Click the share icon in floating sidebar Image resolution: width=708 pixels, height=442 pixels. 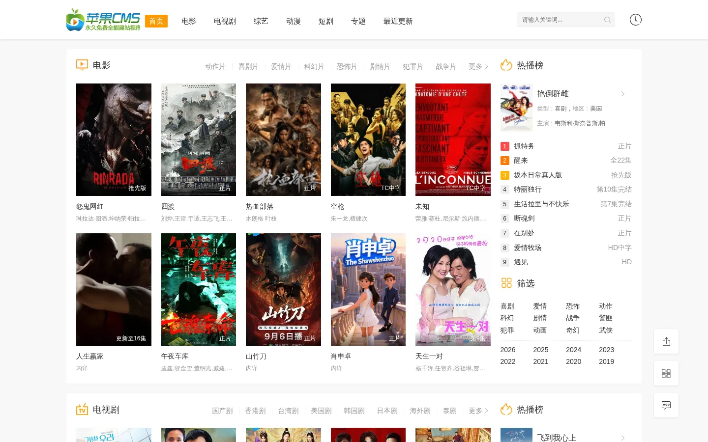[x=666, y=341]
